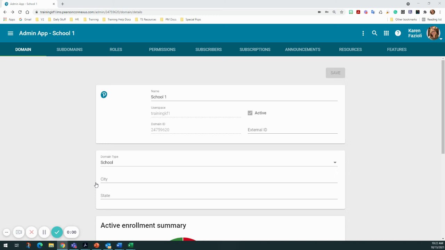Open the Other bookmarks folder
Screen dimensions: 445x250
[x=404, y=19]
